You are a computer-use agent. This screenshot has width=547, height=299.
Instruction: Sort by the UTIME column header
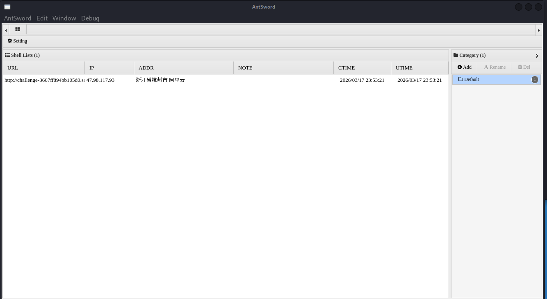pyautogui.click(x=420, y=68)
